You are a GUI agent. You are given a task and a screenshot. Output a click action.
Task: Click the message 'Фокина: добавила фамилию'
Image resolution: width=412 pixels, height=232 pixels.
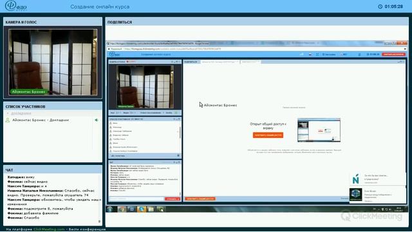[x=33, y=213]
